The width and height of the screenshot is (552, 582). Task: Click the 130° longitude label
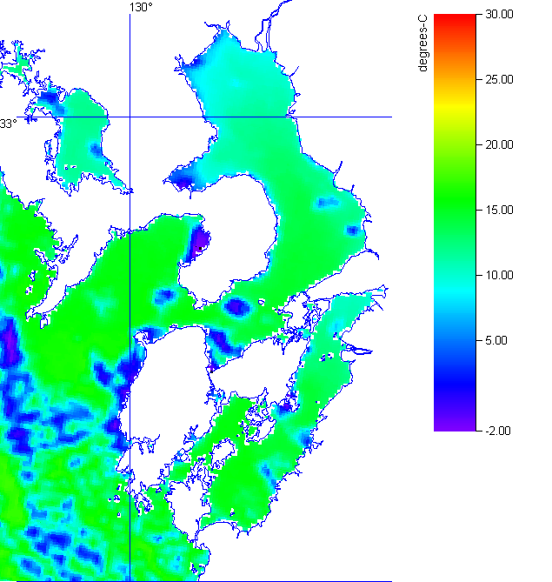141,7
